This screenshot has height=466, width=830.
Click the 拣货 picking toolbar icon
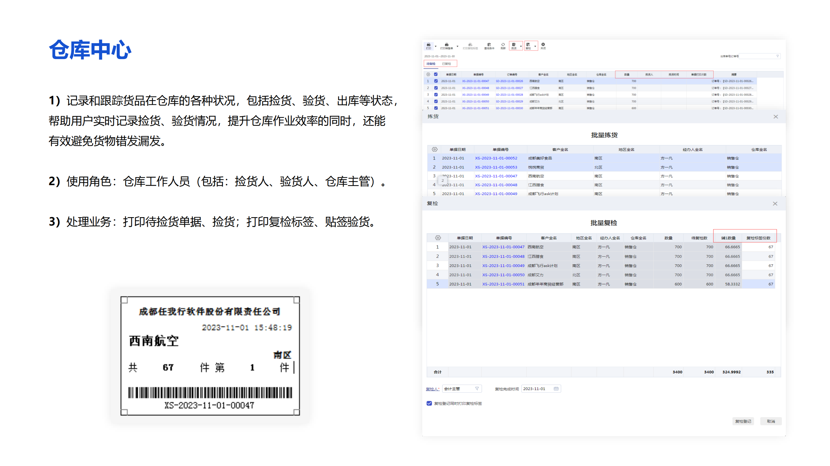[513, 46]
